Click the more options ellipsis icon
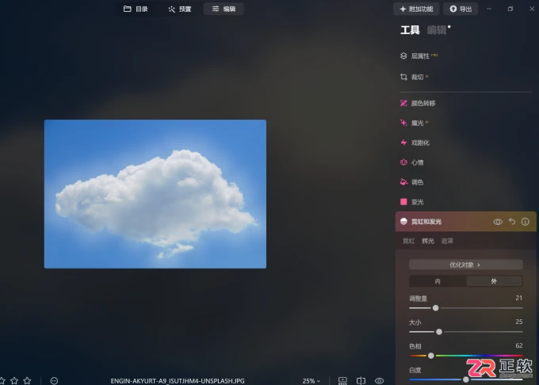Image resolution: width=539 pixels, height=385 pixels. (x=54, y=380)
